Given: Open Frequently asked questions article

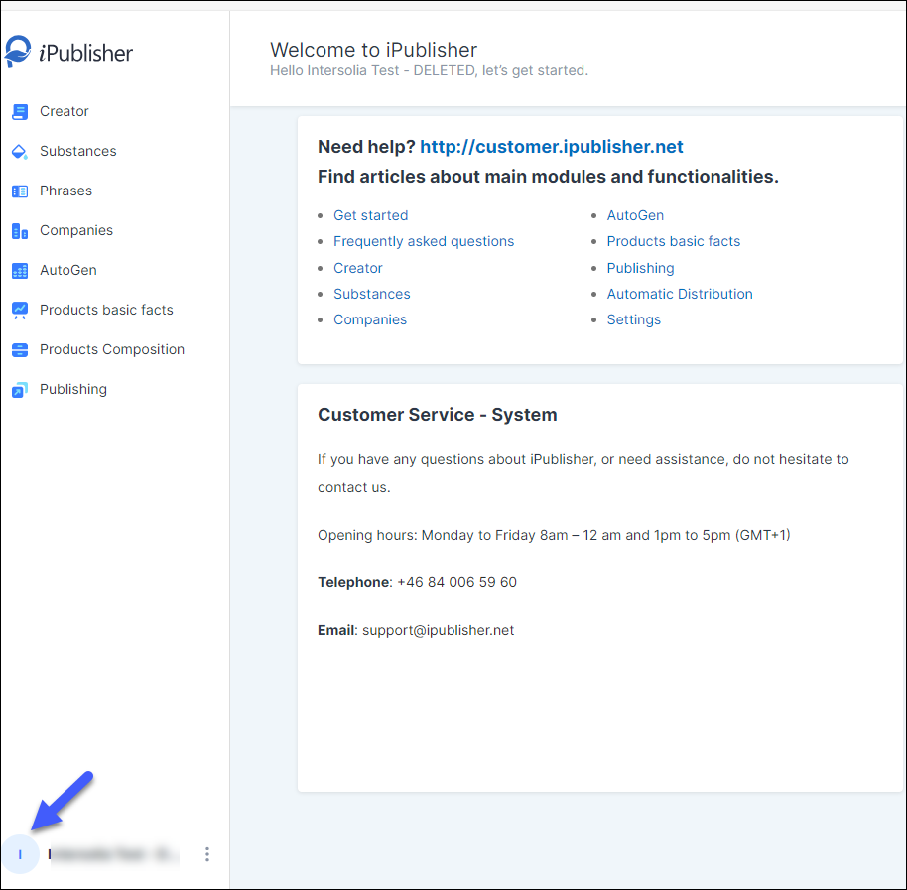Looking at the screenshot, I should point(424,241).
